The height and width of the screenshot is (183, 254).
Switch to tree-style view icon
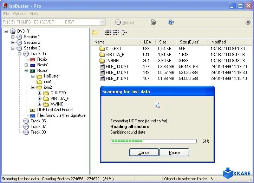coord(124,32)
